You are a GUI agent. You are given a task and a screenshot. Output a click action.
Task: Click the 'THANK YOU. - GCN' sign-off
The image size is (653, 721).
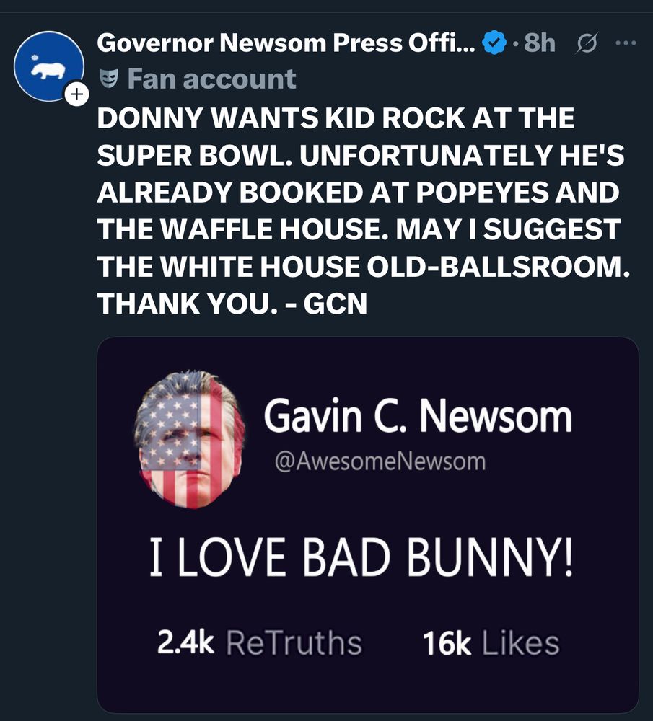tap(232, 304)
